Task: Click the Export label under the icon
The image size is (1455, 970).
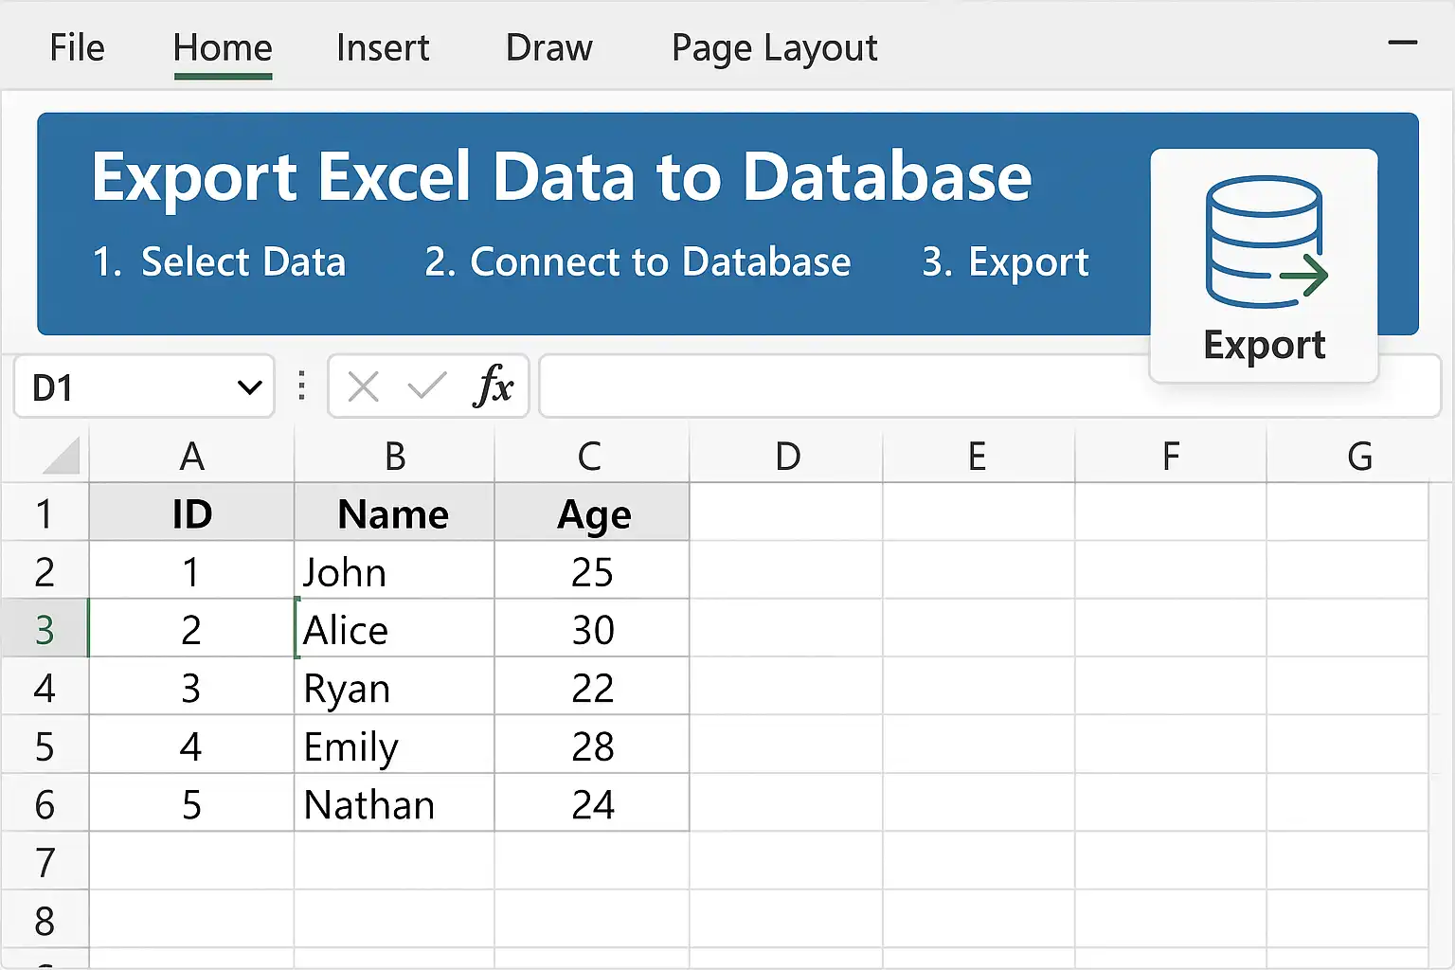Action: tap(1264, 346)
